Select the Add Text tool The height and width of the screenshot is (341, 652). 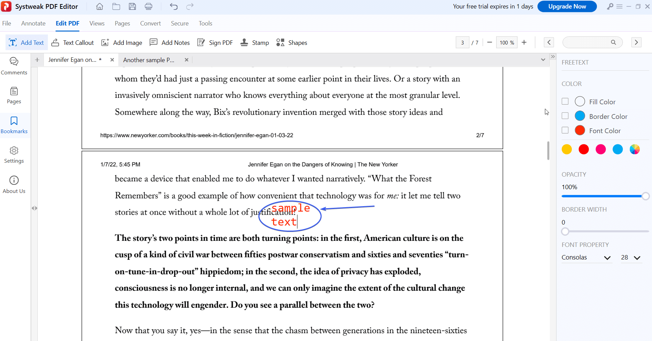[27, 42]
